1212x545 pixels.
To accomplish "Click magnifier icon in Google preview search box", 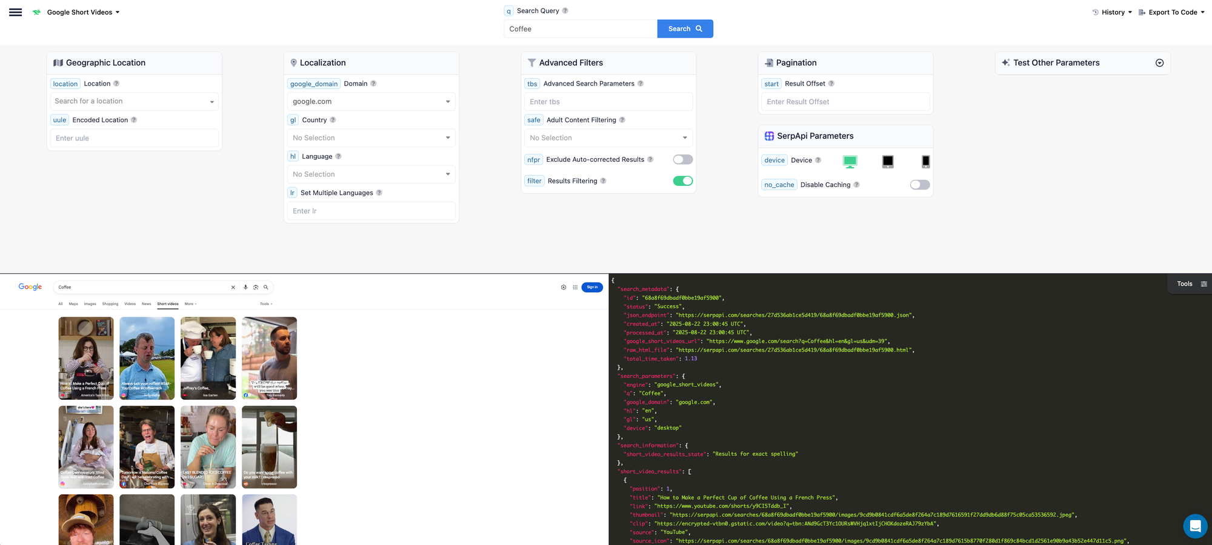I will point(265,287).
